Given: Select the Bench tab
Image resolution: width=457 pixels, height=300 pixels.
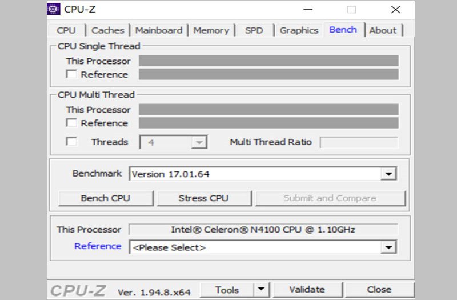Looking at the screenshot, I should point(343,30).
